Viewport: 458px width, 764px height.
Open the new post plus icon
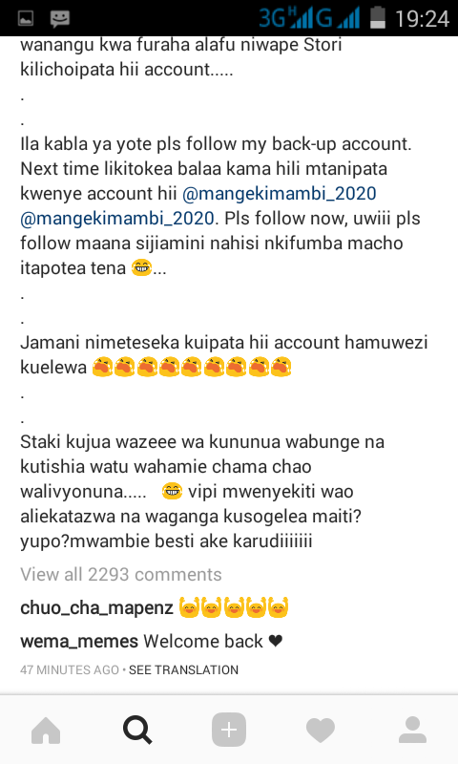pyautogui.click(x=229, y=730)
